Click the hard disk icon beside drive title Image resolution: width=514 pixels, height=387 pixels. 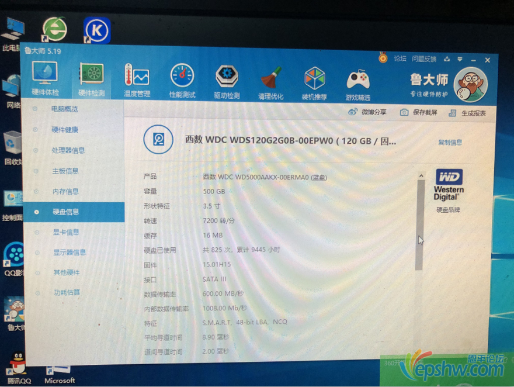pyautogui.click(x=158, y=139)
